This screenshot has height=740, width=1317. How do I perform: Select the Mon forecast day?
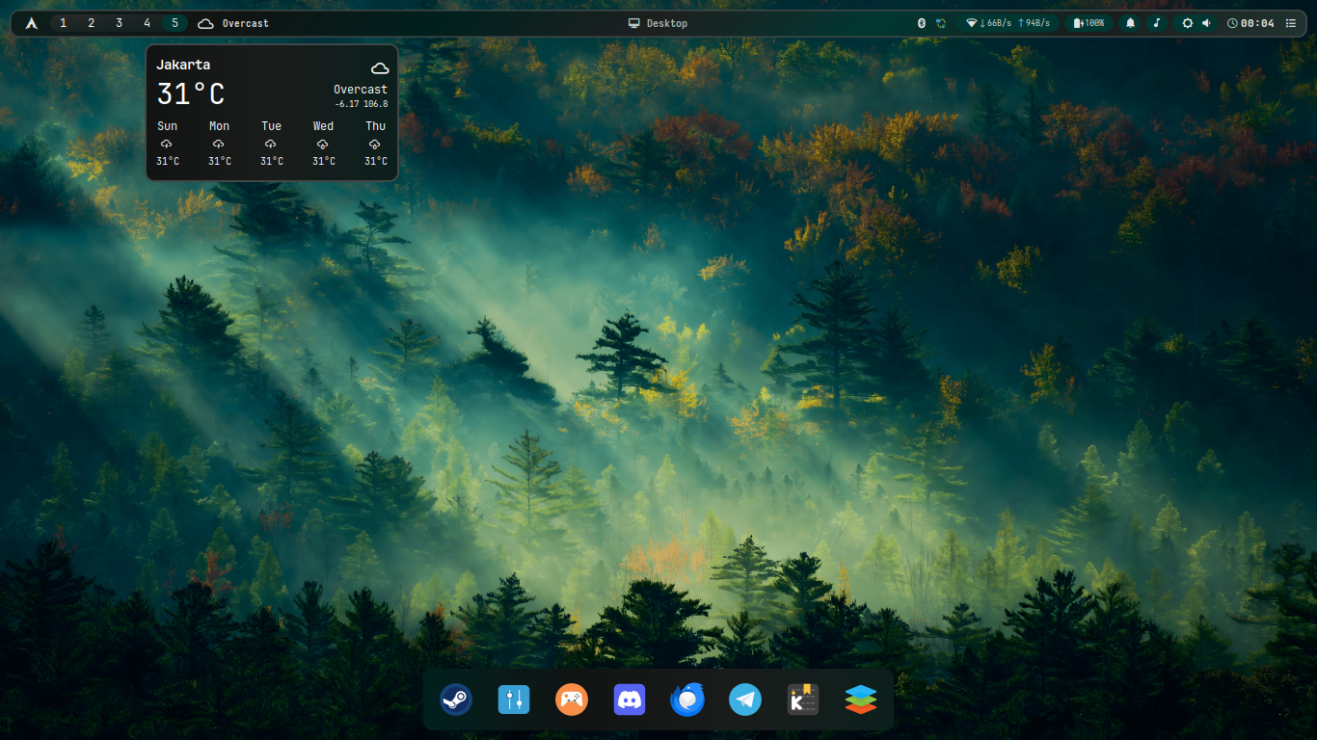click(x=220, y=144)
